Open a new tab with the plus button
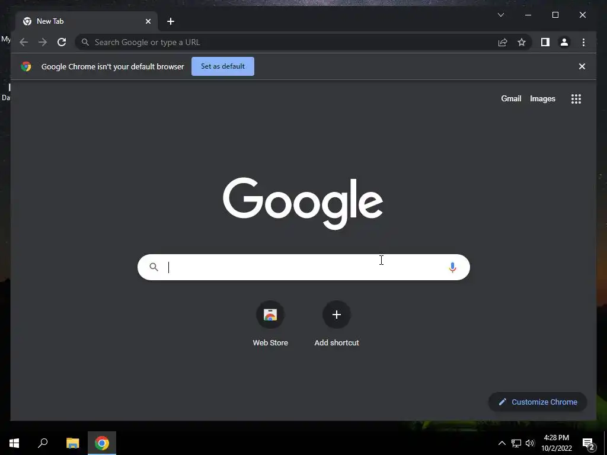 click(x=171, y=21)
